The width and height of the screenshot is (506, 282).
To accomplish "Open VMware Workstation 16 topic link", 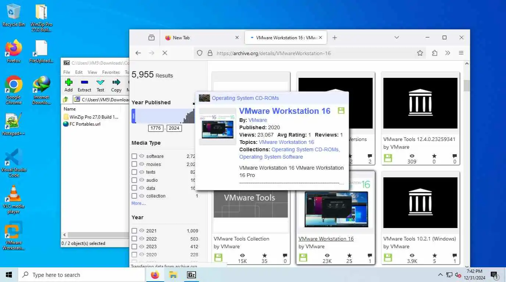I will click(286, 142).
